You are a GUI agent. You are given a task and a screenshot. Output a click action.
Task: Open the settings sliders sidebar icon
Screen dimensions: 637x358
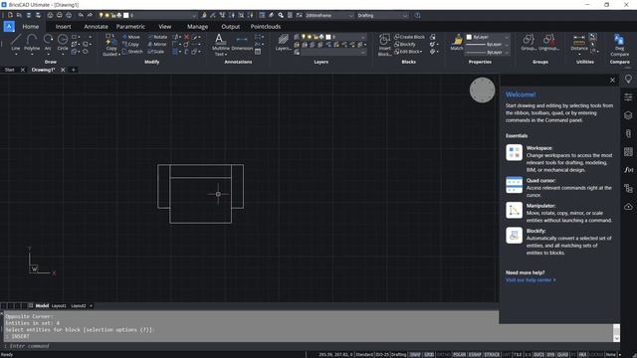(x=628, y=97)
